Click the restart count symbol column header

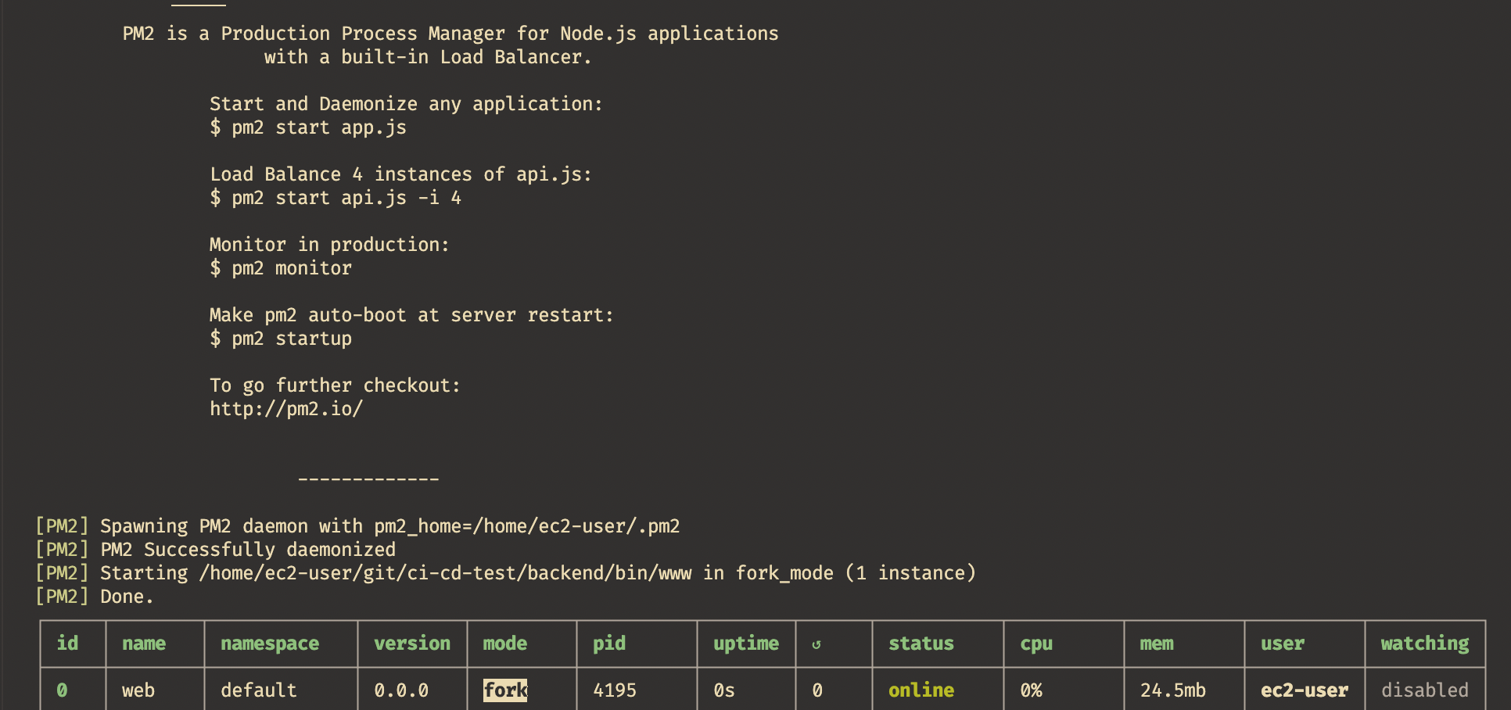coord(817,644)
